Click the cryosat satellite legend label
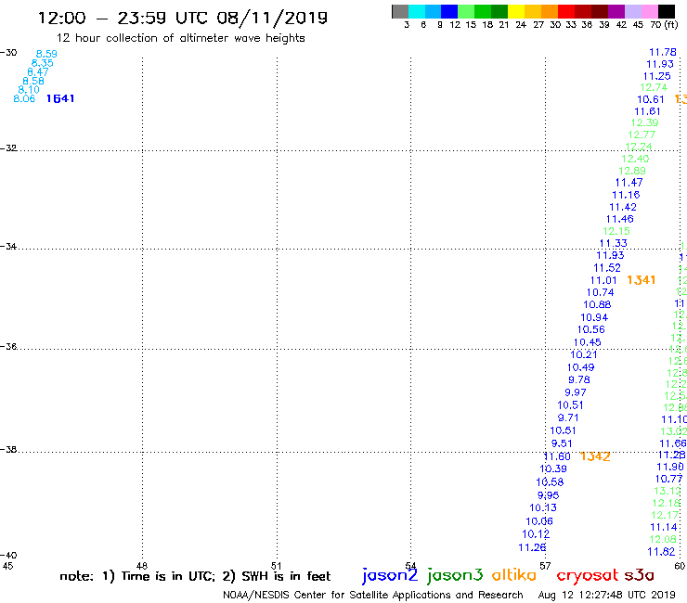Viewport: 687px width, 603px height. click(x=587, y=576)
